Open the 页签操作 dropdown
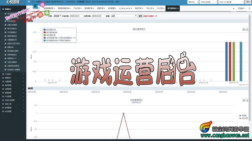 coord(242,8)
